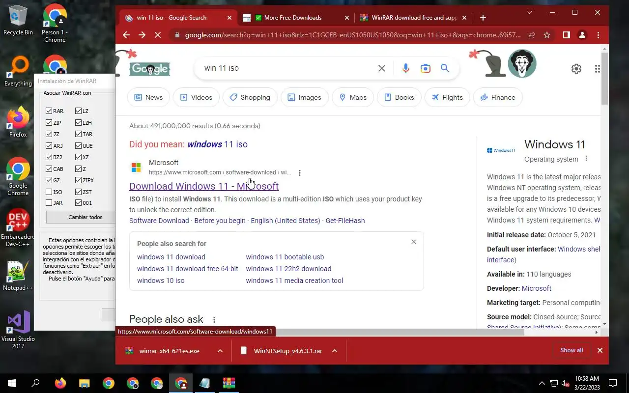Screen dimensions: 629x393
Task: Clear the search box with the X
Action: tap(382, 68)
